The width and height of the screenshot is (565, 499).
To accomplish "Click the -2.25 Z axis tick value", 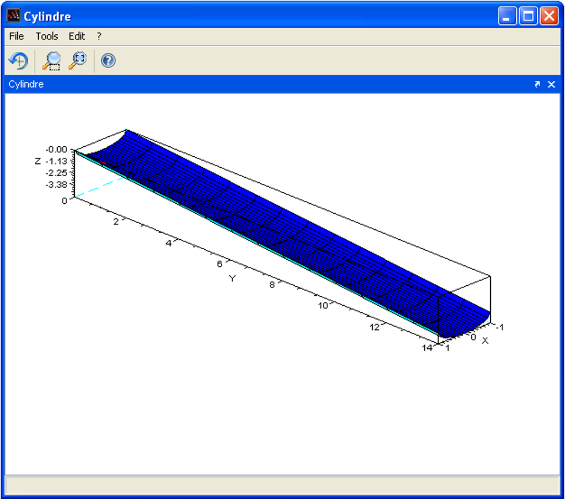I will click(56, 173).
